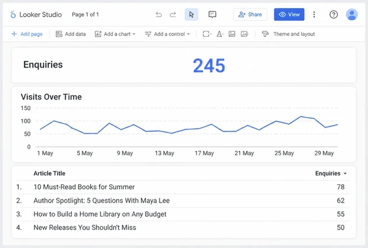
Task: Click the Add a chart icon
Action: point(98,34)
